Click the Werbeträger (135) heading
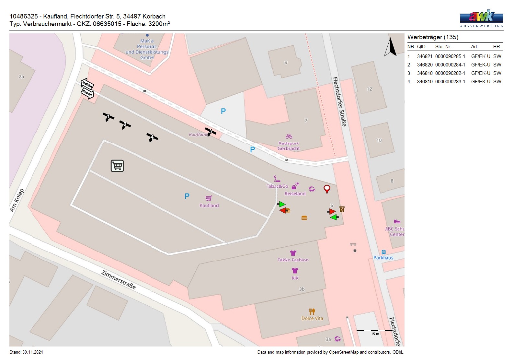Viewport: 514px width, 364px height. coord(433,37)
